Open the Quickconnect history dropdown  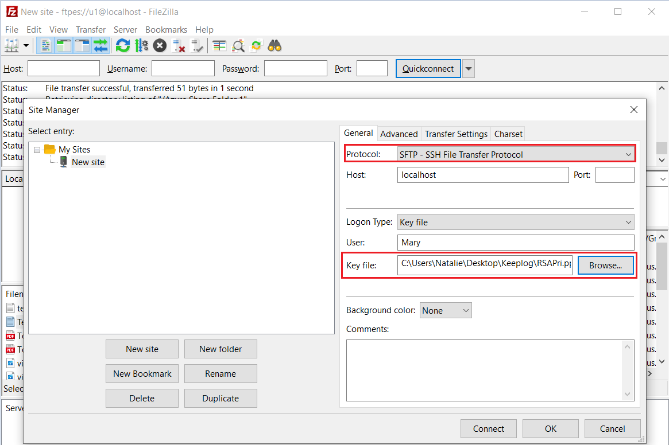pos(469,69)
